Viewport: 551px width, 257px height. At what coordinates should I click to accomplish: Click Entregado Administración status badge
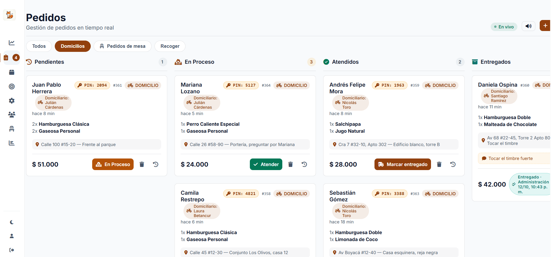coord(530,184)
